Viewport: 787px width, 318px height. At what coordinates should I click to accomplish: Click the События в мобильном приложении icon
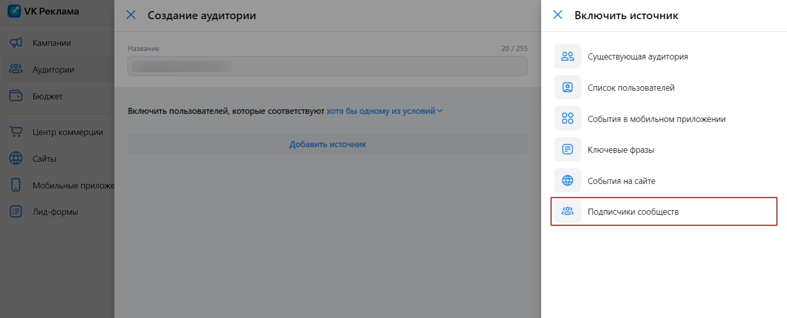click(x=567, y=119)
